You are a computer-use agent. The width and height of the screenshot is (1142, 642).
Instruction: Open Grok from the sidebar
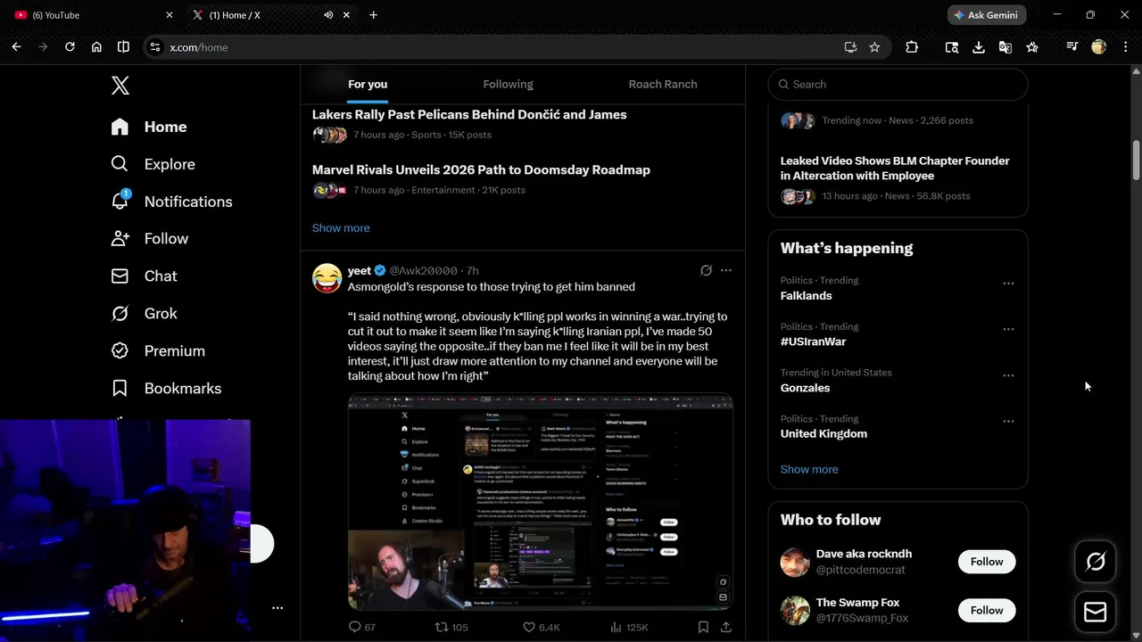click(144, 314)
